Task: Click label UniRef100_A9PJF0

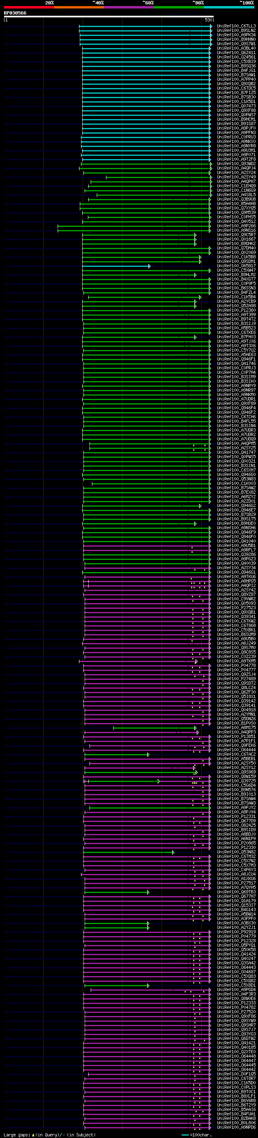Action: tap(236, 128)
